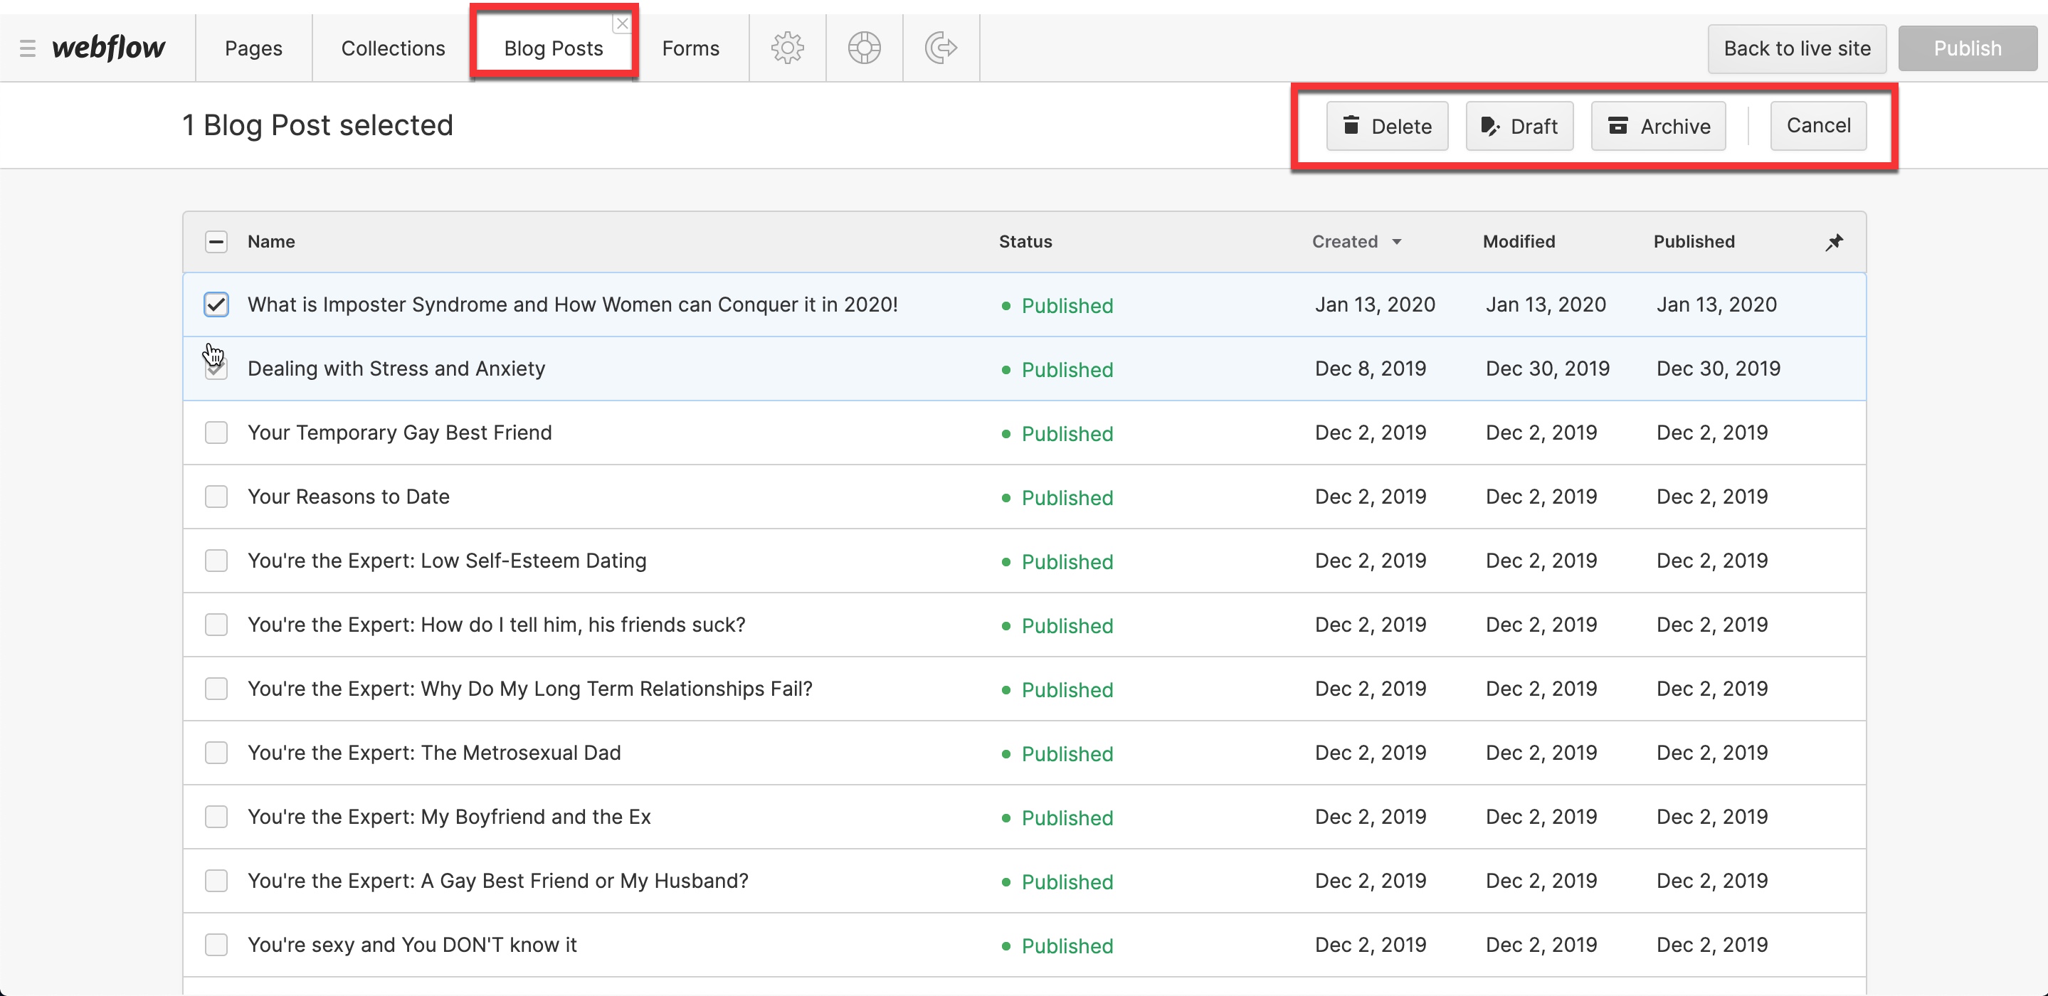Open 'Dealing with Stress and Anxiety' post
The width and height of the screenshot is (2048, 996).
(x=396, y=369)
